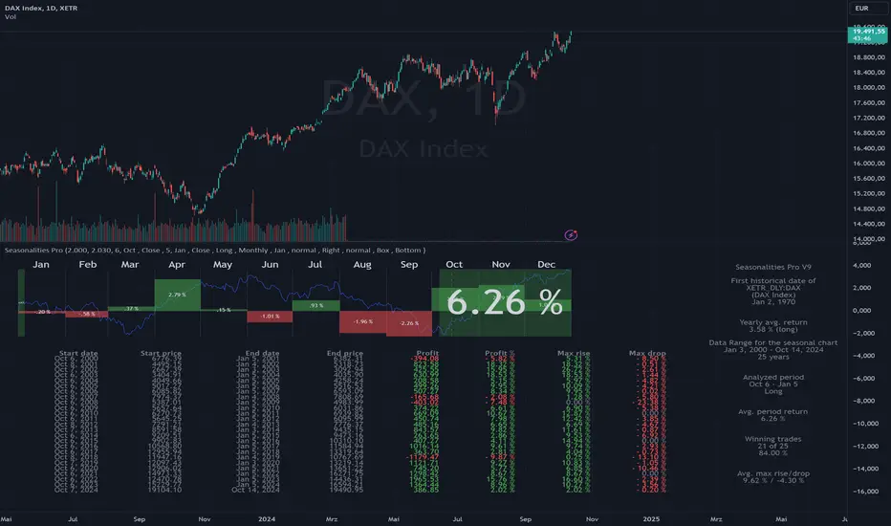Click the Start price column header

(x=161, y=353)
